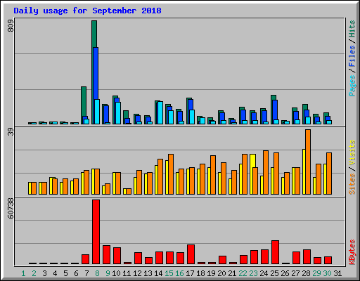Click the yellow Sites bar for day 23
Screen dimensions: 360x281
click(x=252, y=161)
